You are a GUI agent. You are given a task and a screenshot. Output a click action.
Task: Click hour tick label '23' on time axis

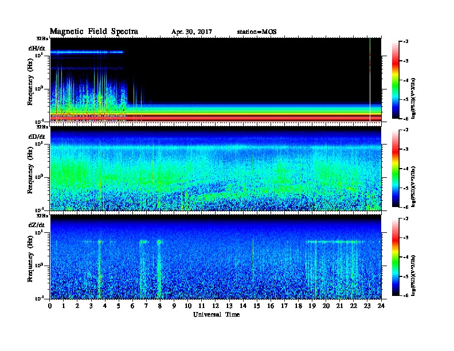tap(367, 306)
